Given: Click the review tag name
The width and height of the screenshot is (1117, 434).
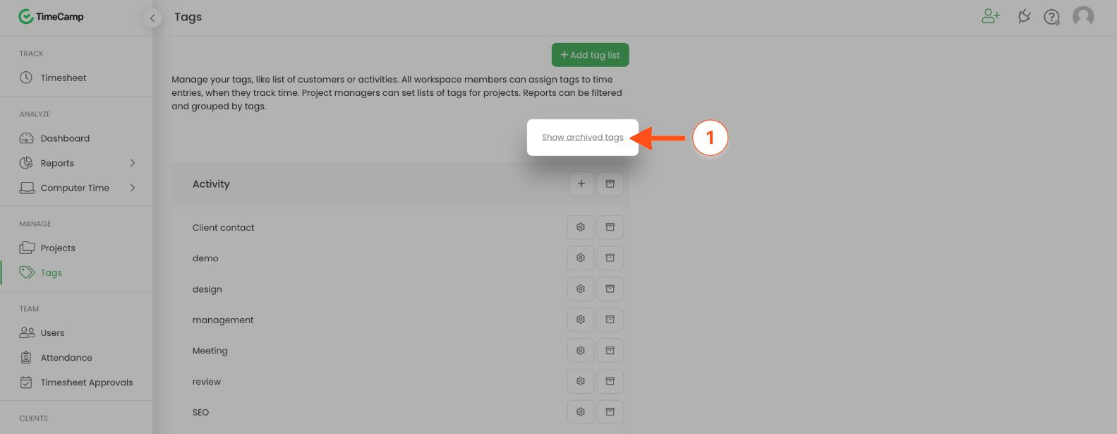Looking at the screenshot, I should (x=206, y=382).
